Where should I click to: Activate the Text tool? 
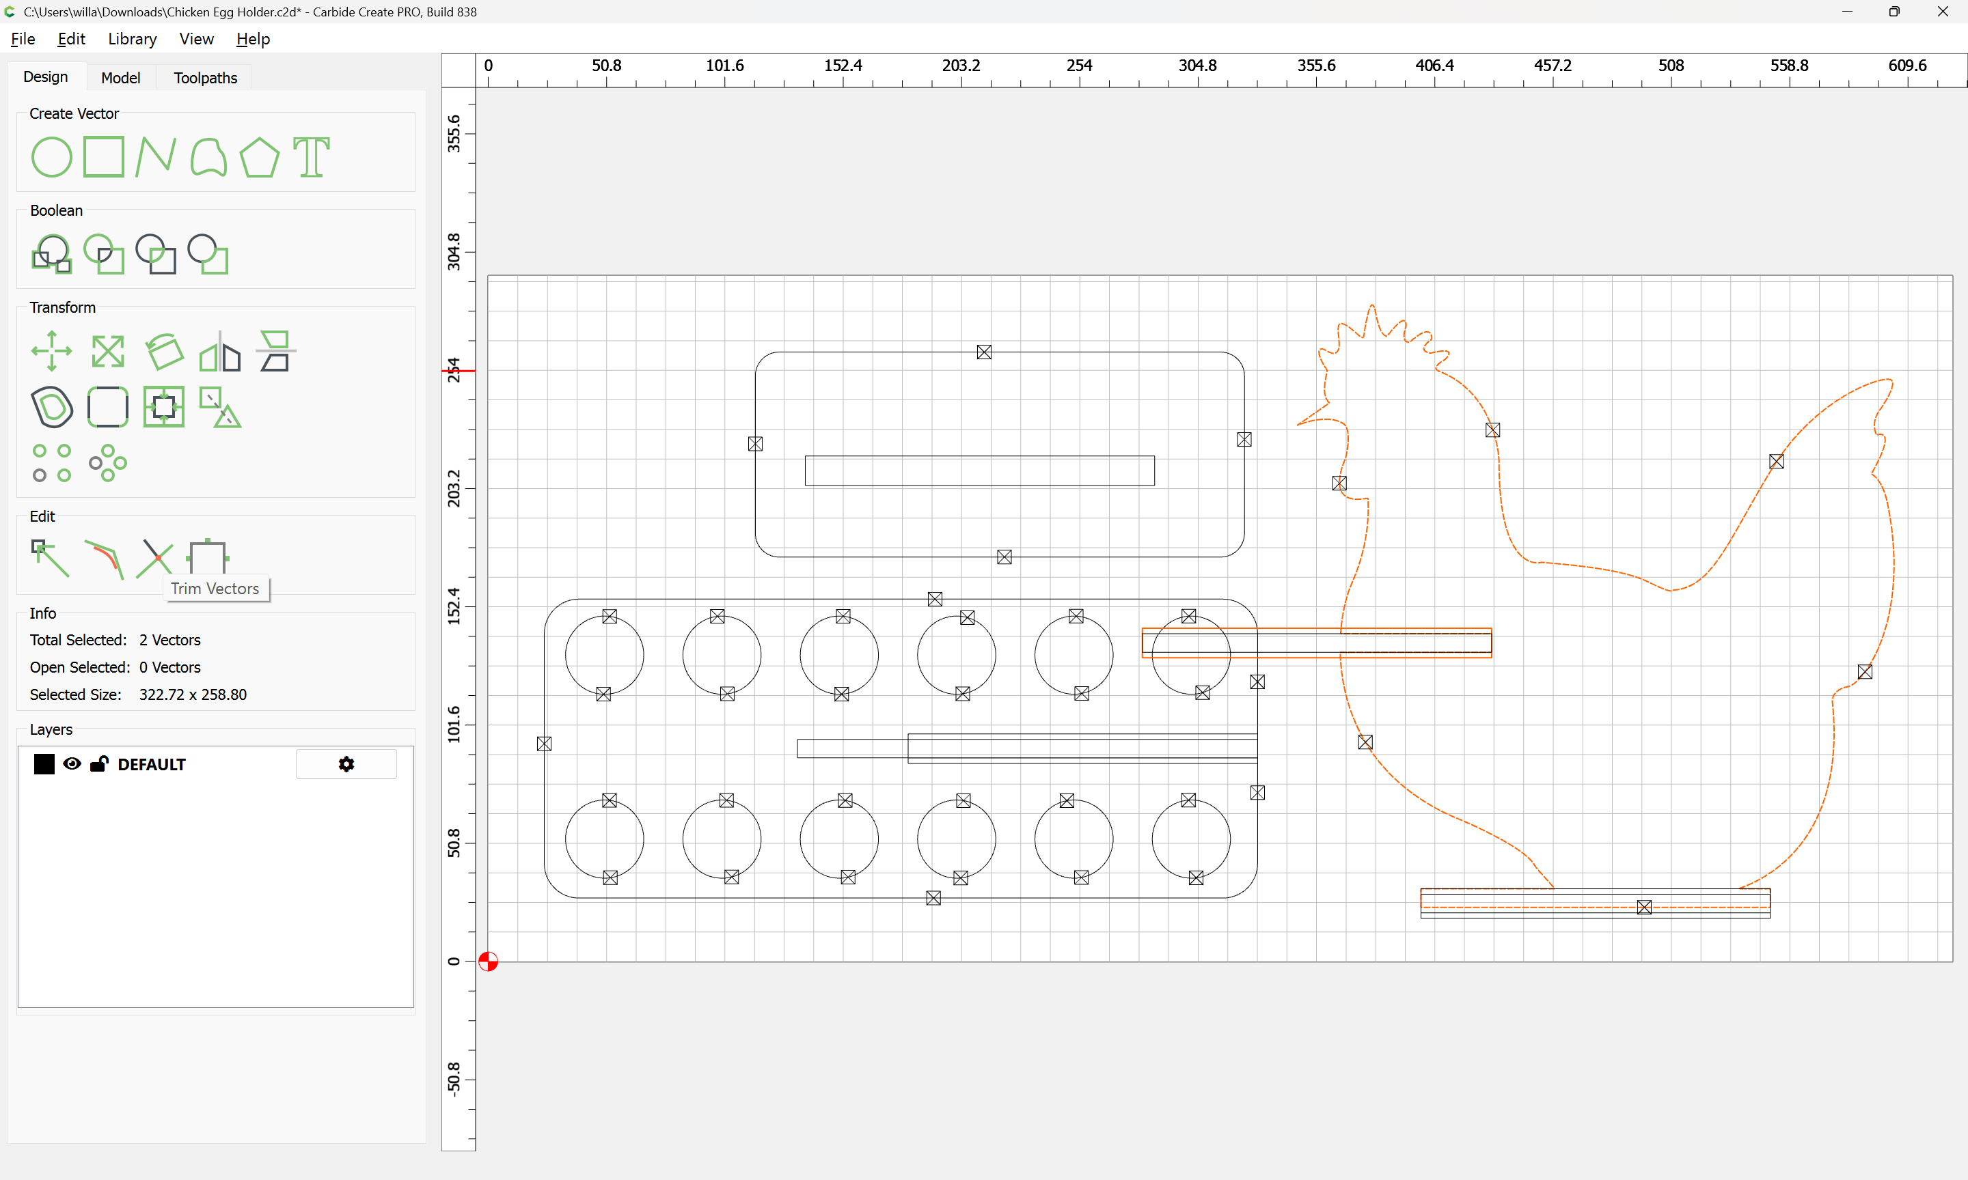311,156
